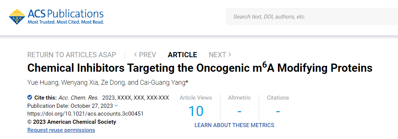Open Request reuse permissions link
The width and height of the screenshot is (398, 139).
61,130
